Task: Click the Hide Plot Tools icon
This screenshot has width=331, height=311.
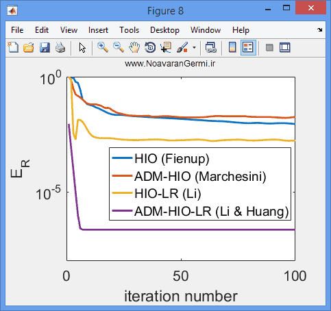Action: tap(269, 47)
